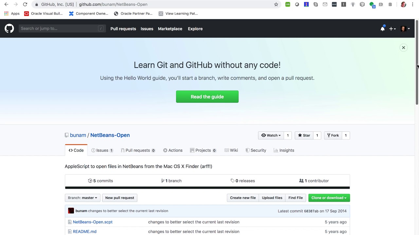This screenshot has width=419, height=235.
Task: Open README.md file
Action: coord(84,231)
